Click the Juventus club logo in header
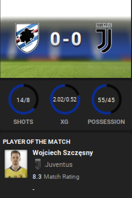 click(x=104, y=38)
